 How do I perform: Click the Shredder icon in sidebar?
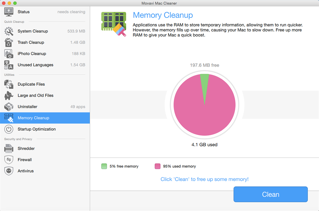click(9, 149)
